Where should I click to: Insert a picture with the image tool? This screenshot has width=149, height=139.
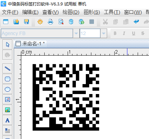pos(8,100)
